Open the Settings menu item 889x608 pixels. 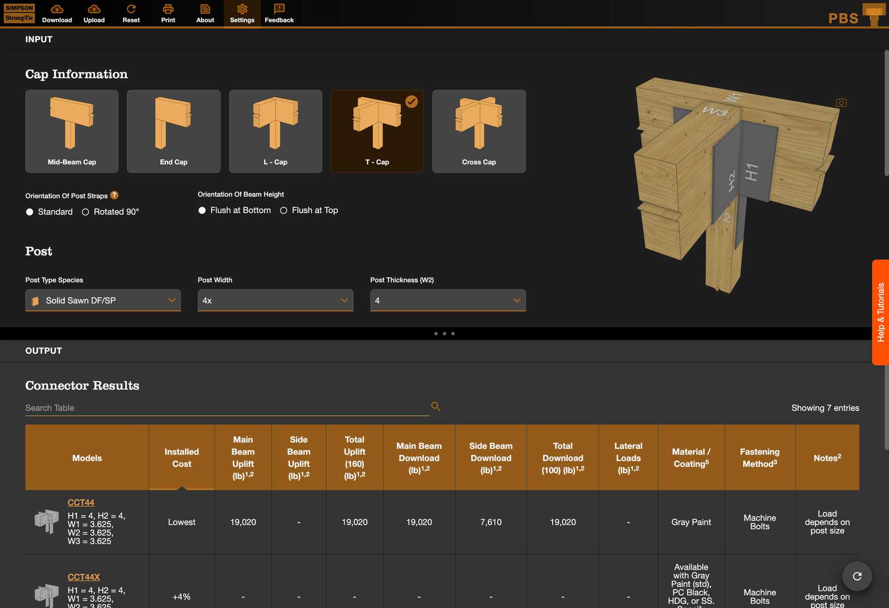click(242, 14)
